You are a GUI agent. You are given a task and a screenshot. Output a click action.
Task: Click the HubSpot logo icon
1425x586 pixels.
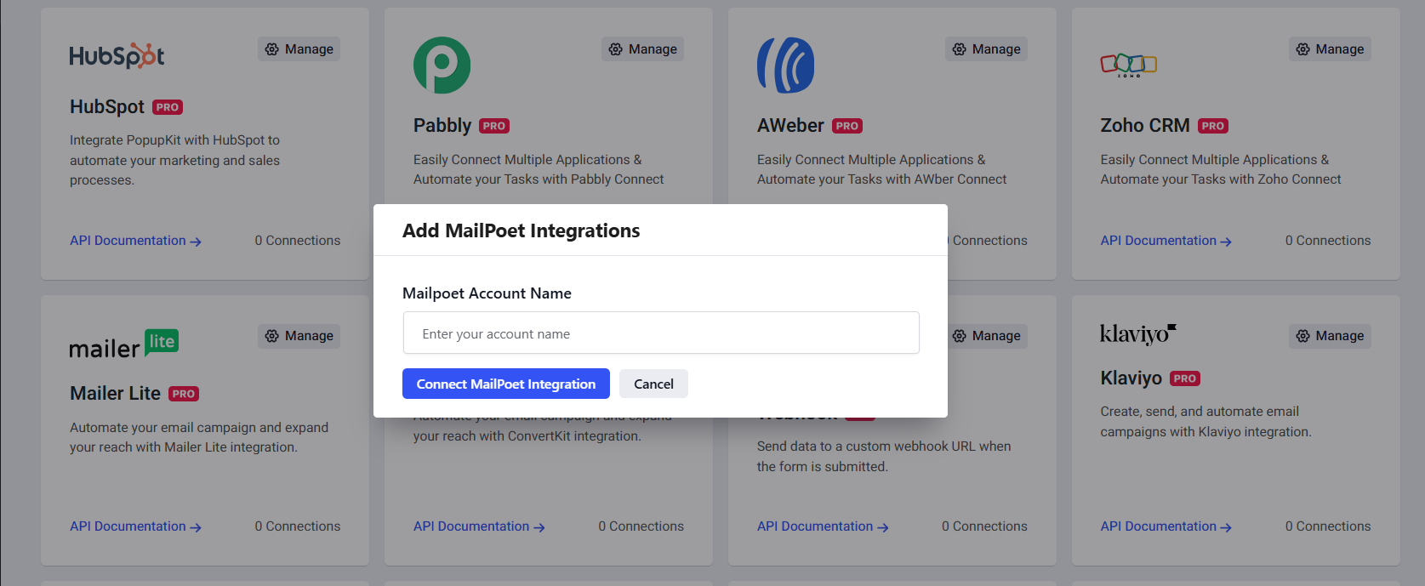[x=117, y=56]
